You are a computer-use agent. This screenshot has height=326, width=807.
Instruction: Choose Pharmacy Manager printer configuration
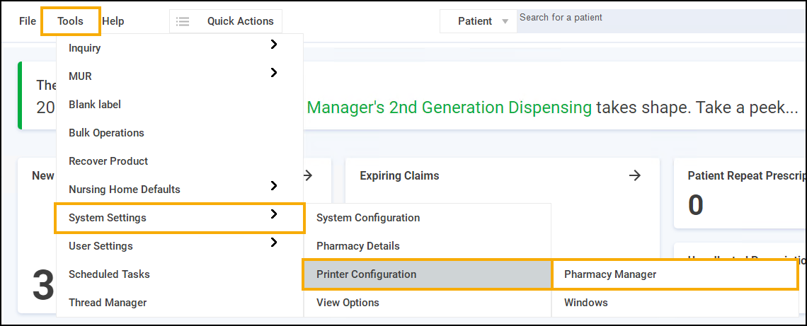coord(610,274)
